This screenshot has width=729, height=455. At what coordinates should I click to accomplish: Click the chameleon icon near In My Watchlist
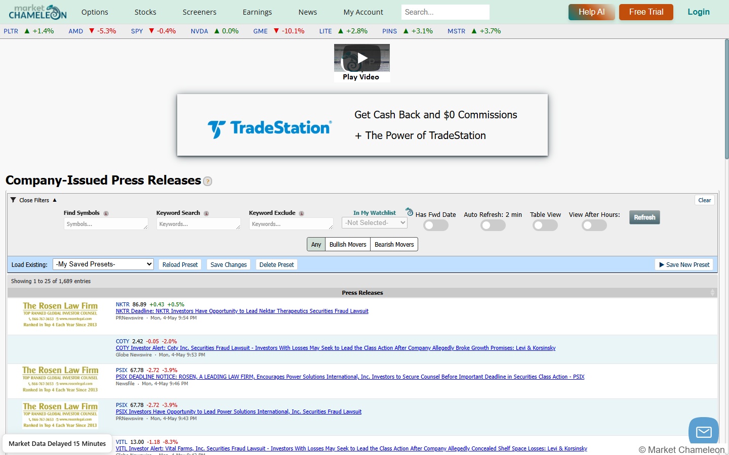pyautogui.click(x=410, y=212)
